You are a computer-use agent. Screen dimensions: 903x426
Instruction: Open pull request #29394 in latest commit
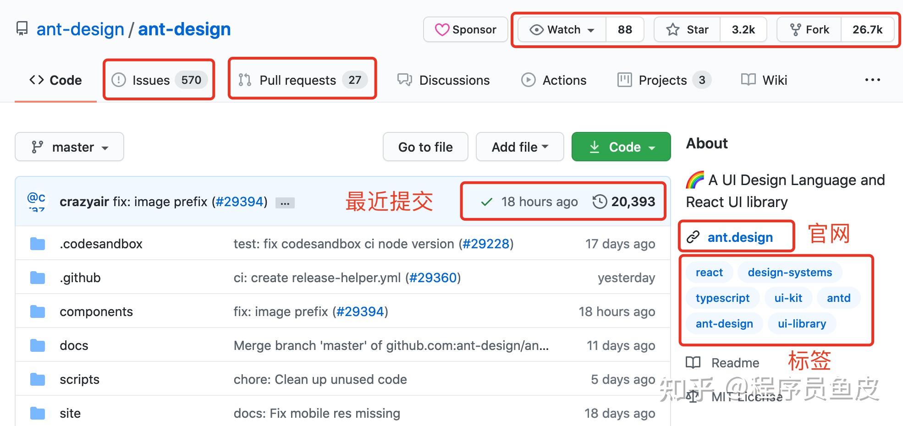[240, 202]
